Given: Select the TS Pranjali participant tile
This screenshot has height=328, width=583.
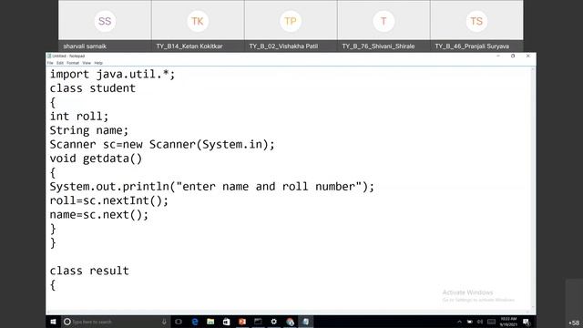Looking at the screenshot, I should [476, 26].
